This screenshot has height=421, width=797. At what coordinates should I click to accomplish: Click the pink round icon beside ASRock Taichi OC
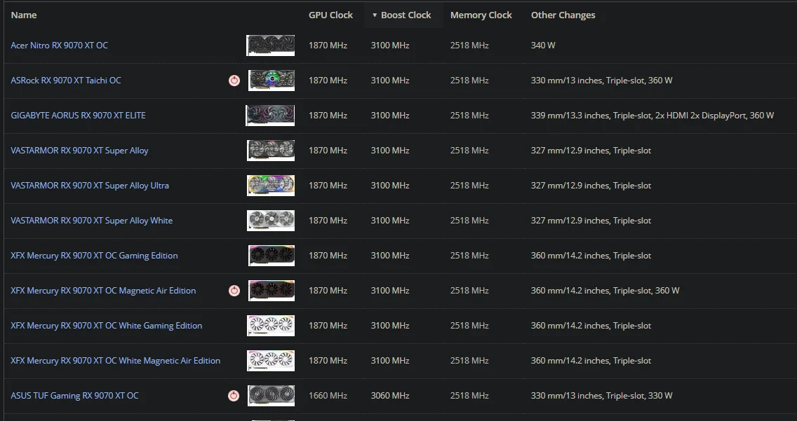pos(234,81)
